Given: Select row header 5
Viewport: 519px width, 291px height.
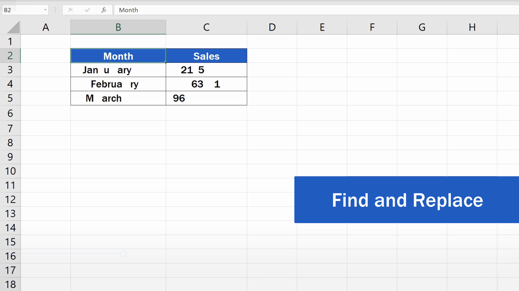Looking at the screenshot, I should pyautogui.click(x=10, y=98).
